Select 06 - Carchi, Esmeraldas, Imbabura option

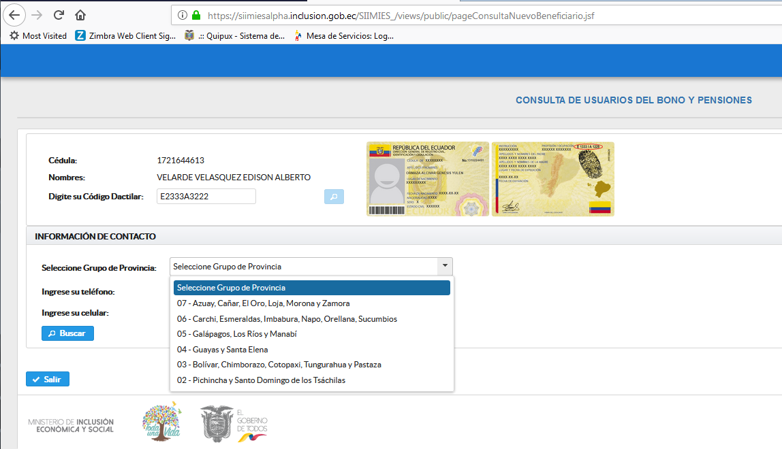pyautogui.click(x=287, y=319)
